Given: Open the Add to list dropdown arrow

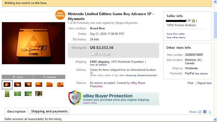Looking at the screenshot, I should 109,54.
